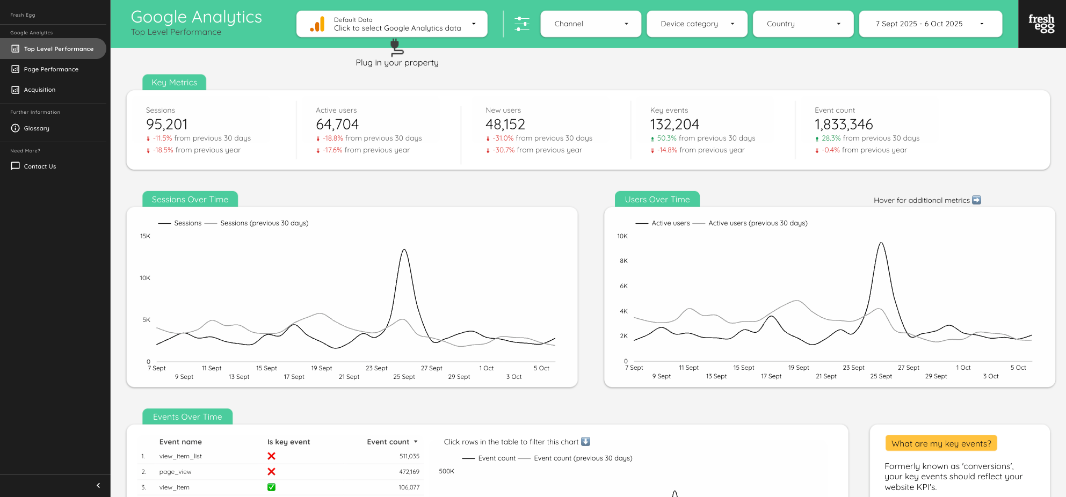The height and width of the screenshot is (497, 1066).
Task: Open the date range picker
Action: (930, 24)
